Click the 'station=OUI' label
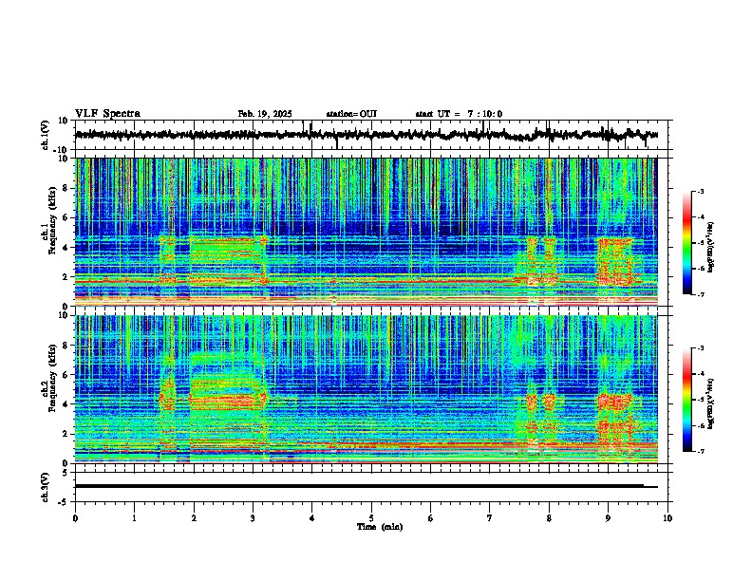 coord(351,114)
